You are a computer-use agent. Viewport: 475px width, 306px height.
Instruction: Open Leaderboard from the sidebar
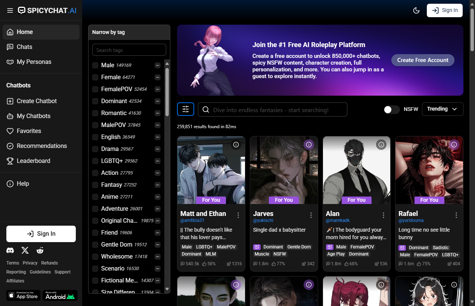pyautogui.click(x=33, y=161)
